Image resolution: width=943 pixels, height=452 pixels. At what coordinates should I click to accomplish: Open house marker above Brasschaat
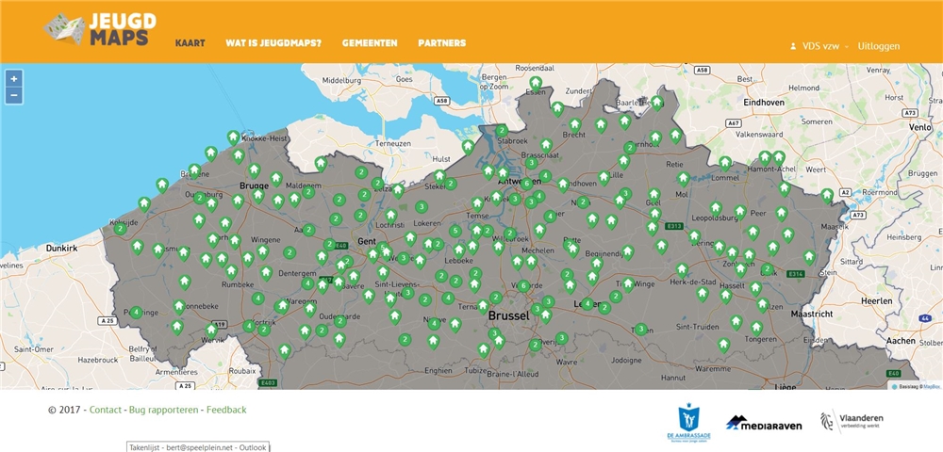[546, 145]
